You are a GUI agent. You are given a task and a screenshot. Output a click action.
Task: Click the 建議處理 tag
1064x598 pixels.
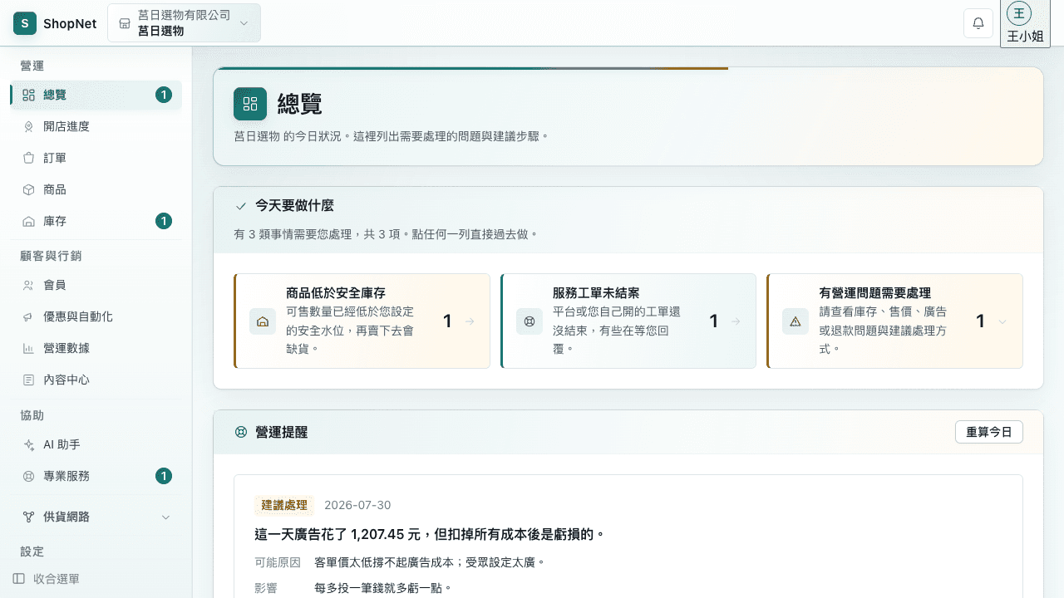[x=284, y=505]
